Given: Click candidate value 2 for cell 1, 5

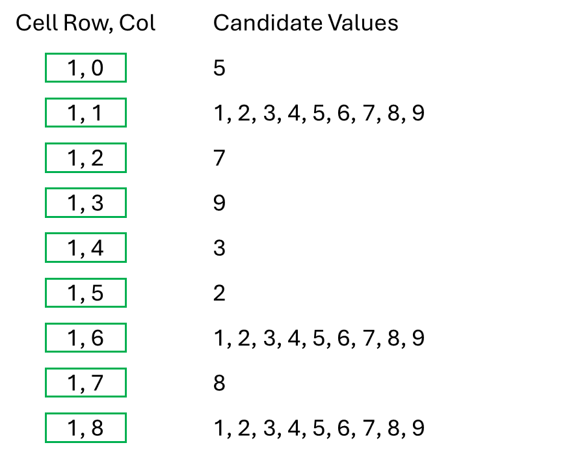Looking at the screenshot, I should tap(219, 293).
